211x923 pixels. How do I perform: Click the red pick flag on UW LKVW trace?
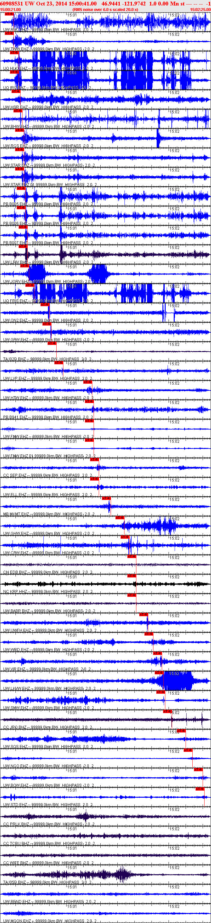pos(159,673)
